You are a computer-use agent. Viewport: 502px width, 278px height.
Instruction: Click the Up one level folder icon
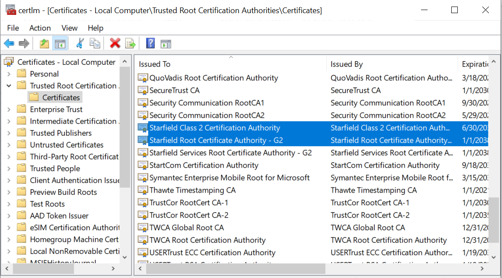(x=44, y=43)
